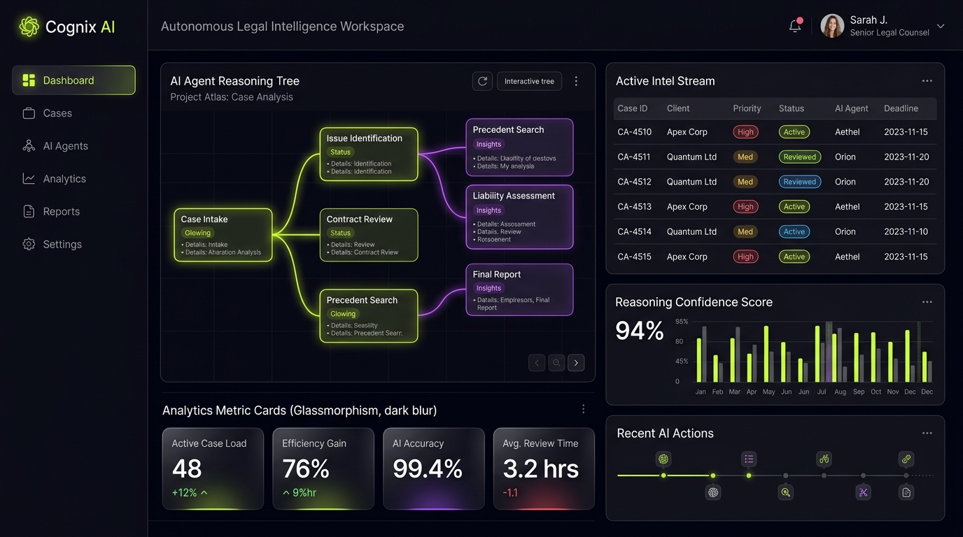
Task: Click document icon on actions timeline
Action: click(x=906, y=492)
